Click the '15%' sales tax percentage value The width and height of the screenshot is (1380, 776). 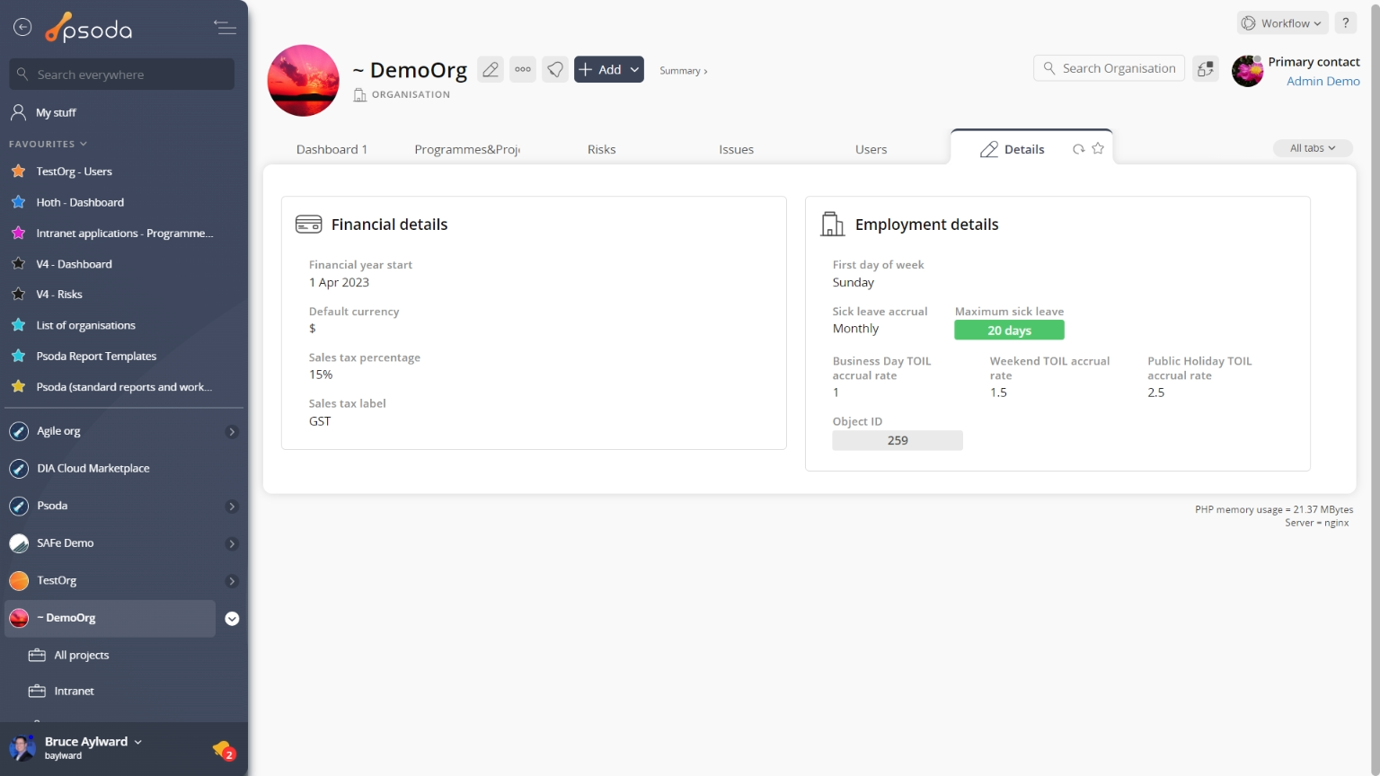click(x=321, y=375)
